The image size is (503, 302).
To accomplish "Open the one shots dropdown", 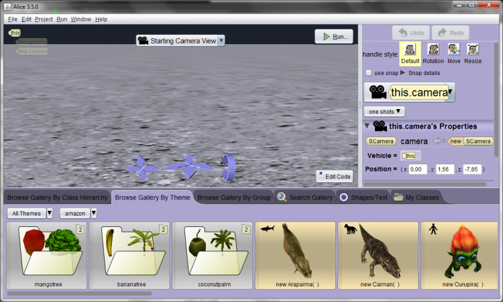I will [x=384, y=111].
